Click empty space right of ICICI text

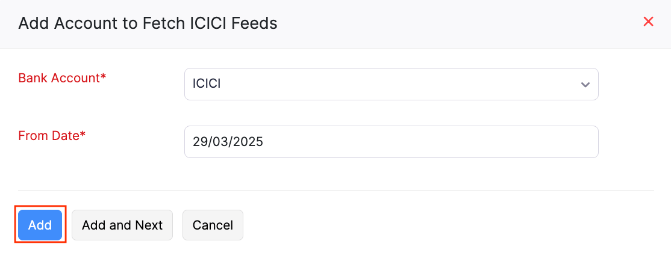click(x=392, y=84)
